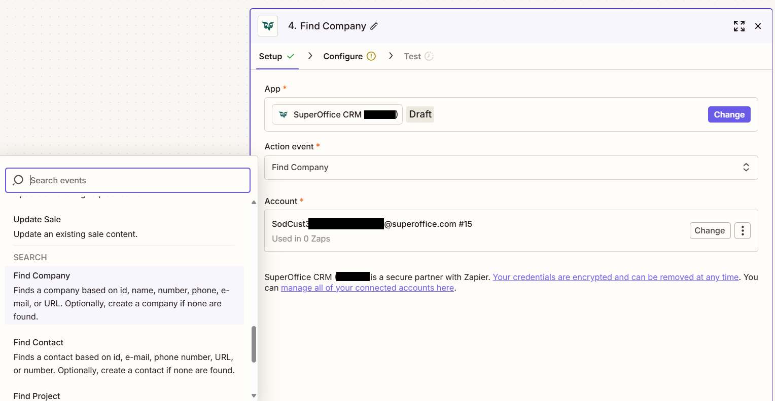
Task: Click the manage all connected accounts link
Action: click(x=368, y=288)
